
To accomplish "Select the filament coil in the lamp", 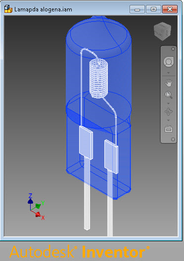I will pyautogui.click(x=98, y=79).
